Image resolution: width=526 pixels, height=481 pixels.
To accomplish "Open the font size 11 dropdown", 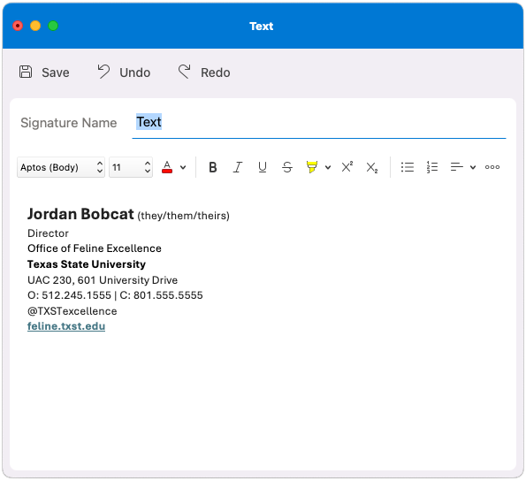I will 131,167.
